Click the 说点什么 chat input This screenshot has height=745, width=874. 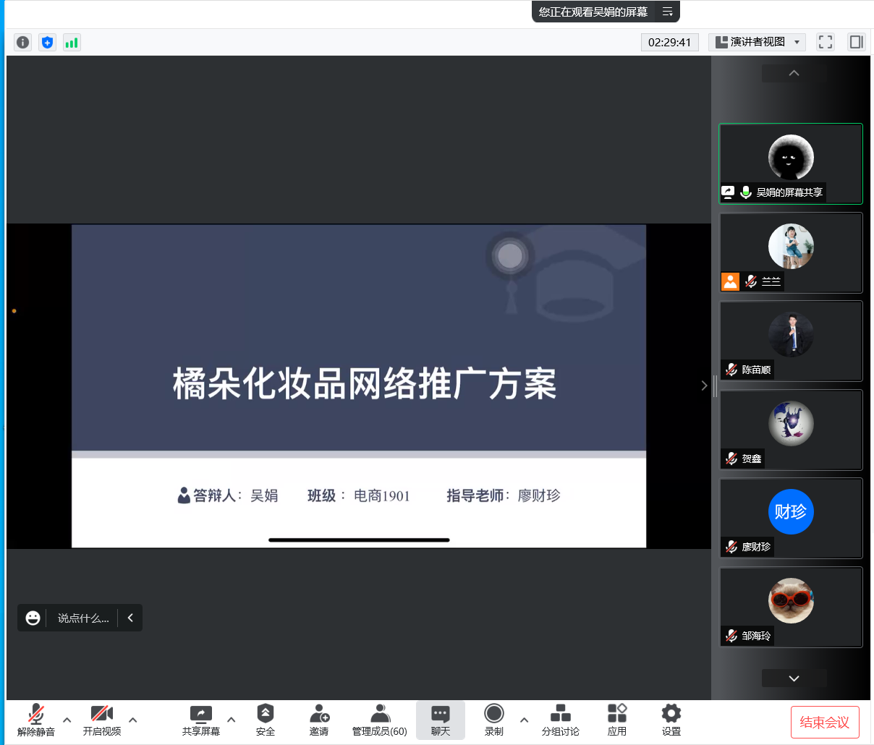[83, 618]
